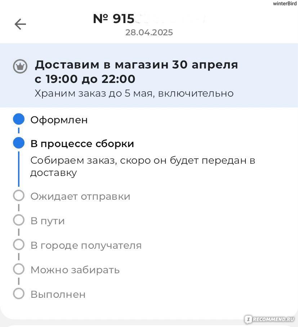The height and width of the screenshot is (327, 298).
Task: Tap the order date 28.04.2025
Action: pyautogui.click(x=149, y=32)
